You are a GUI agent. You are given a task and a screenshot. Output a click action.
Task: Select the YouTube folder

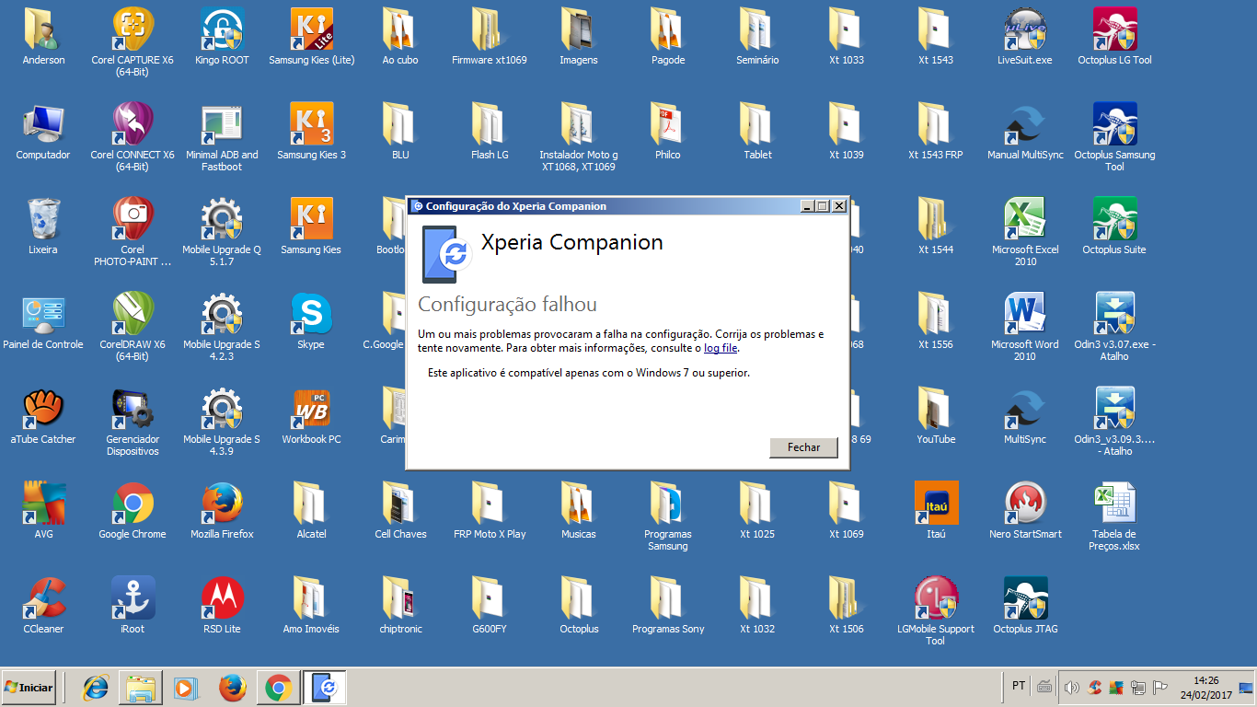936,408
